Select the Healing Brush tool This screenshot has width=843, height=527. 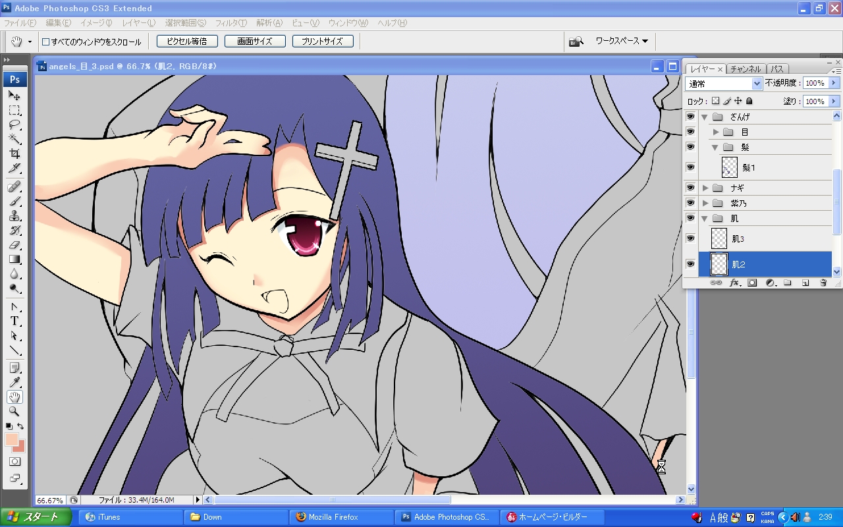14,187
